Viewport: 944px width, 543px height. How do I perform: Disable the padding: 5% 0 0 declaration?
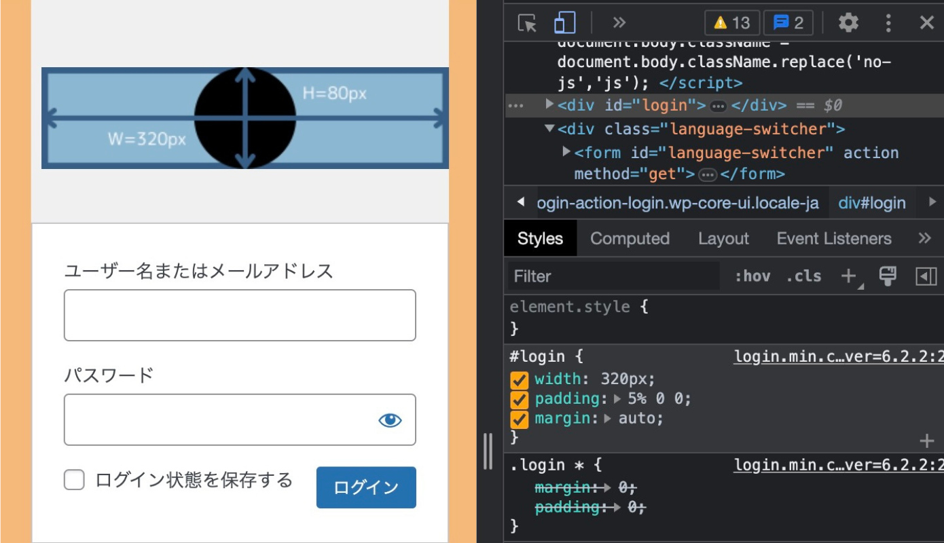(520, 399)
